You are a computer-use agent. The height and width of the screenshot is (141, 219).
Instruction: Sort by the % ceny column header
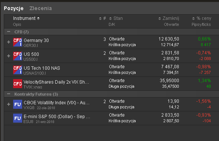click(x=202, y=18)
